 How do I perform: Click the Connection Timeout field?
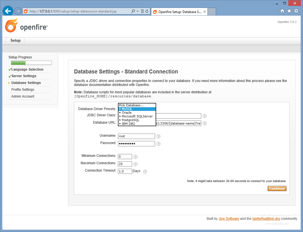pyautogui.click(x=125, y=171)
